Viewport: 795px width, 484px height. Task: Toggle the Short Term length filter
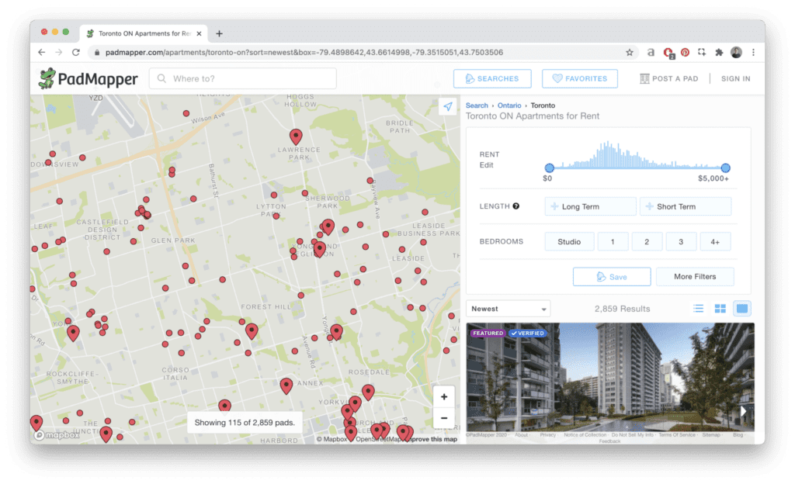point(685,206)
